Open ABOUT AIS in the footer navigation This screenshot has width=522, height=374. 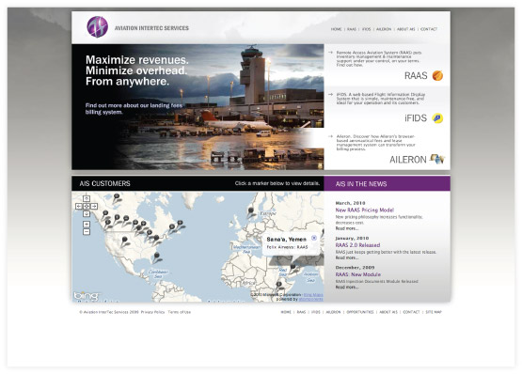click(x=388, y=312)
